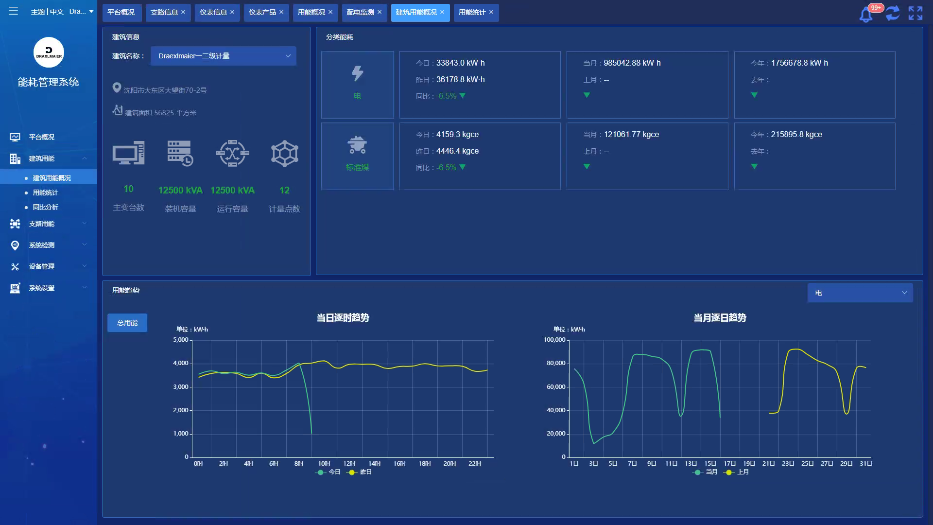This screenshot has width=933, height=525.
Task: Switch to the 配电监测 tab
Action: (x=360, y=12)
